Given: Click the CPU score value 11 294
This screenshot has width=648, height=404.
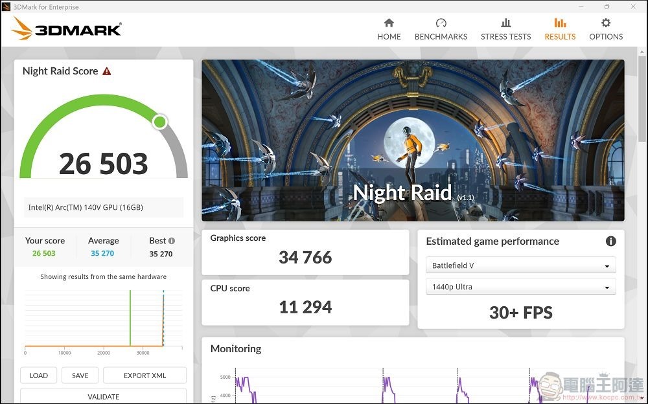Looking at the screenshot, I should pos(305,307).
